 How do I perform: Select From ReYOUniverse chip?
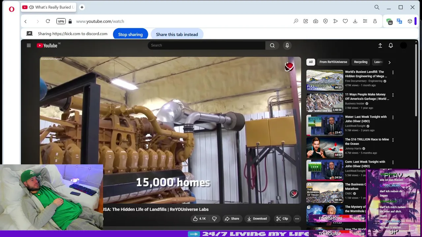(x=333, y=62)
